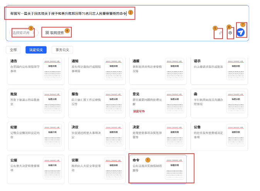Open the settings gear icon

(x=230, y=33)
